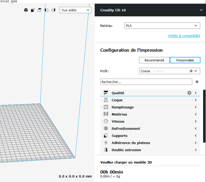Screen dimensions: 206x182
Task: Click the 00h 00min print time estimate
Action: (112, 172)
